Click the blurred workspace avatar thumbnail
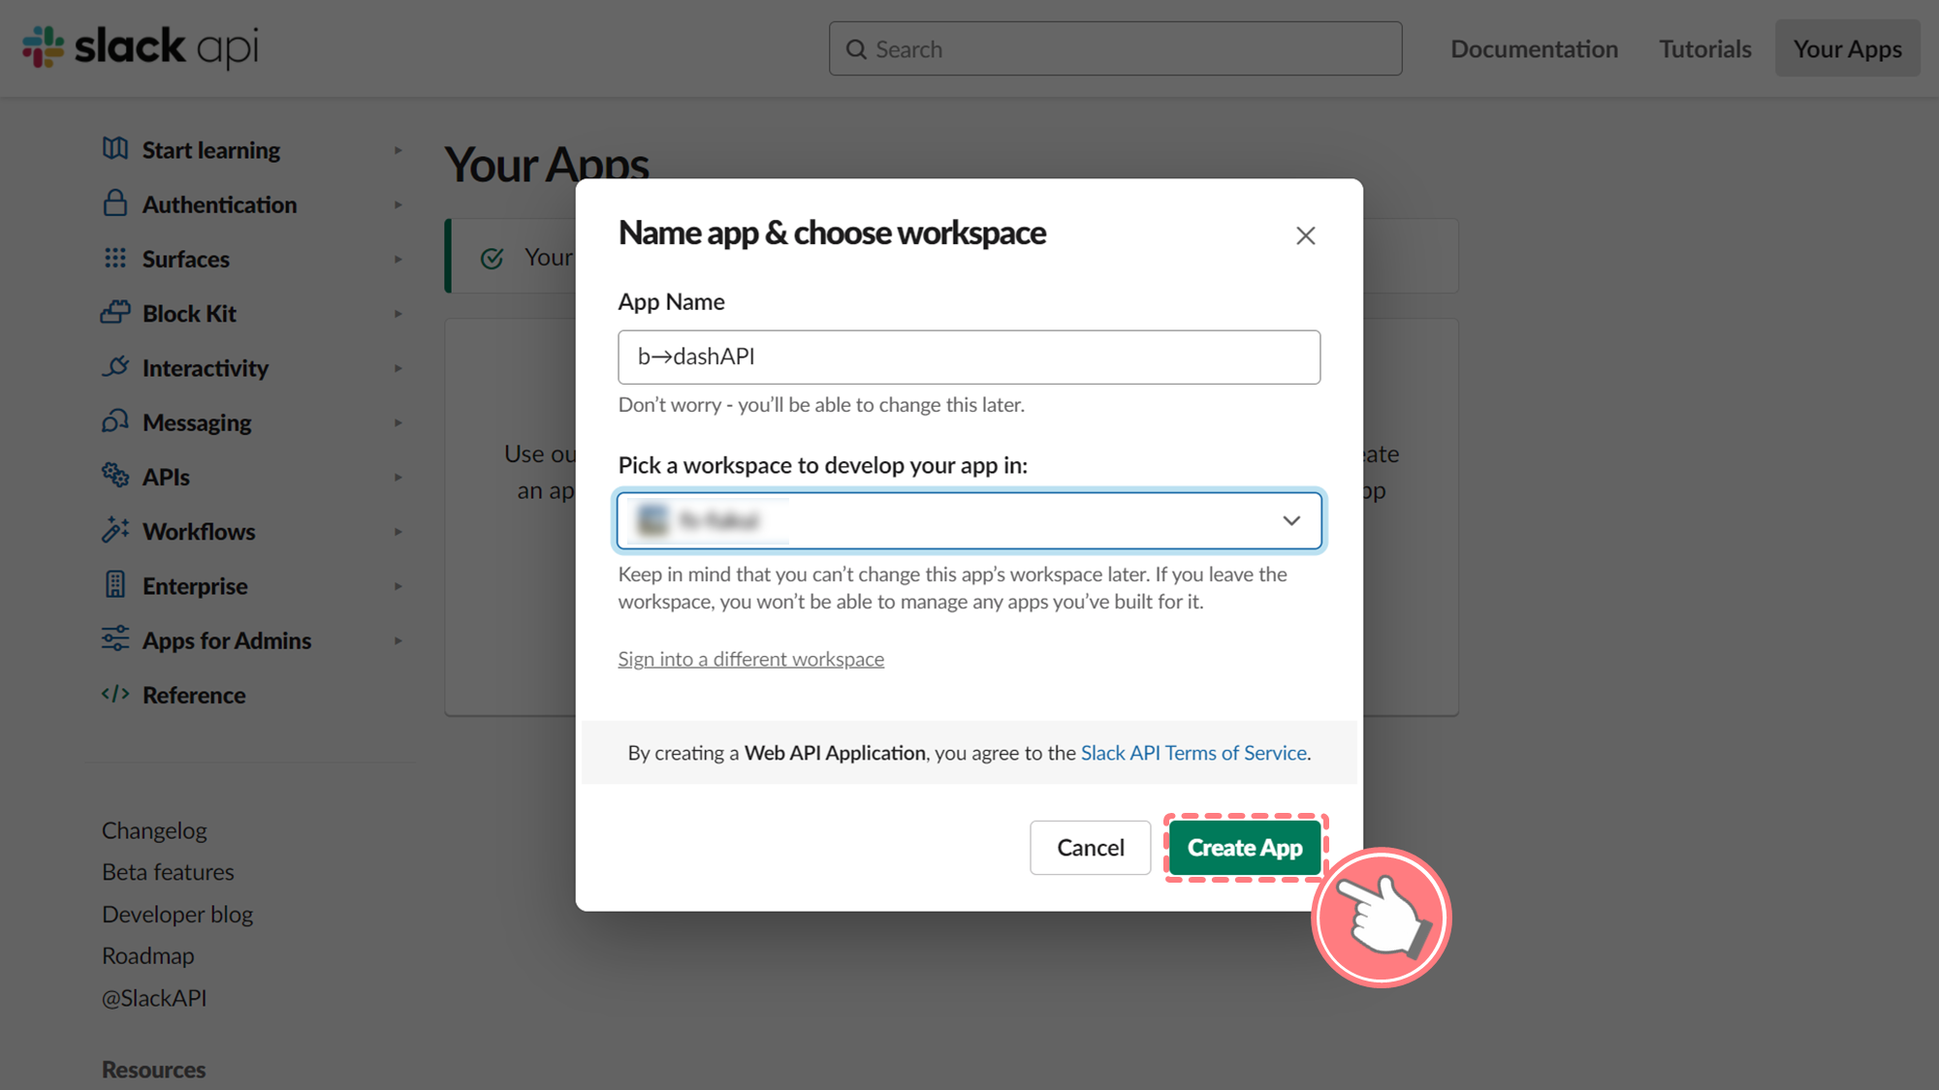Image resolution: width=1939 pixels, height=1090 pixels. tap(652, 520)
